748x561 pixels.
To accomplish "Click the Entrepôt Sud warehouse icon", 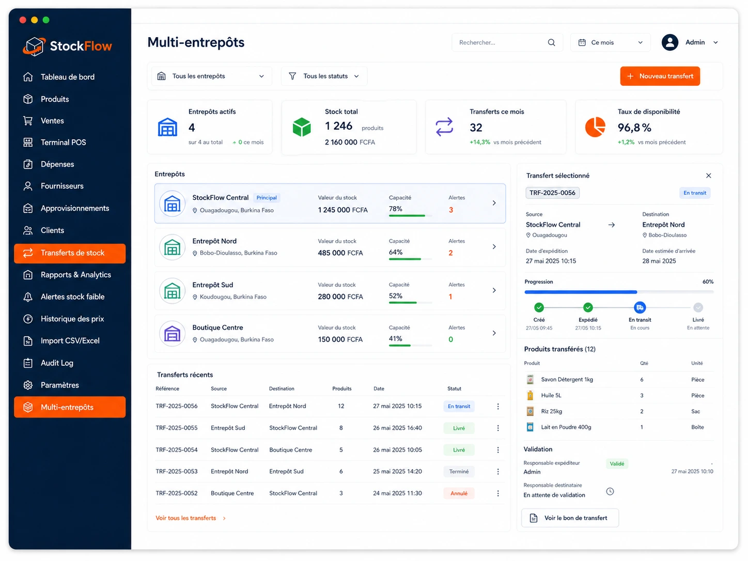I will pyautogui.click(x=172, y=291).
